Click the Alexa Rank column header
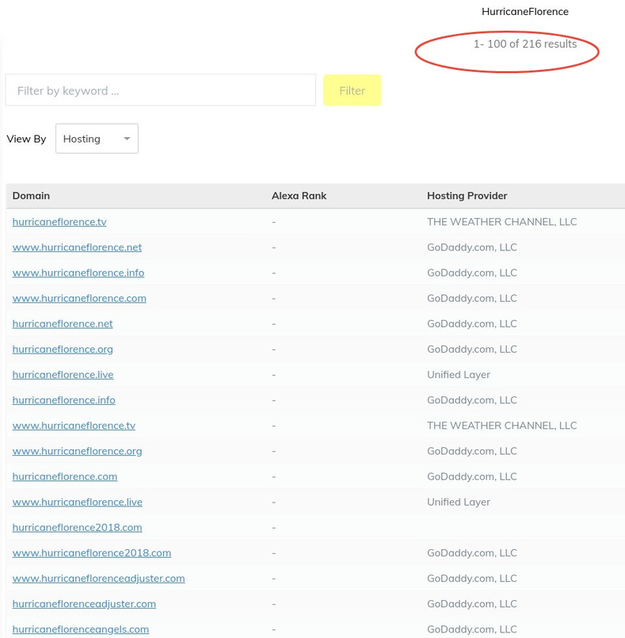Screen dimensions: 625x638 (299, 196)
